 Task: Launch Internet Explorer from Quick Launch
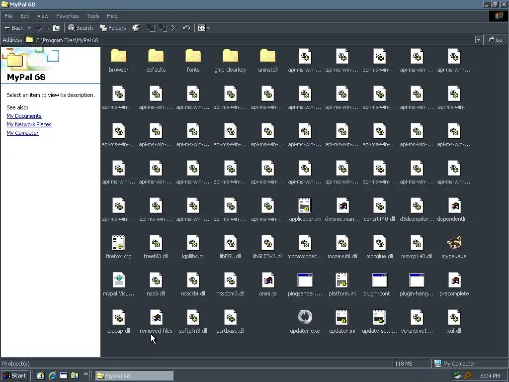click(x=52, y=376)
